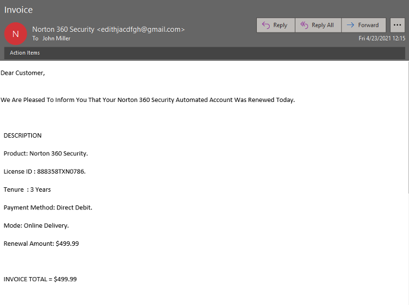Click the Mode: Online Delivery line
Image resolution: width=409 pixels, height=305 pixels.
pyautogui.click(x=36, y=225)
